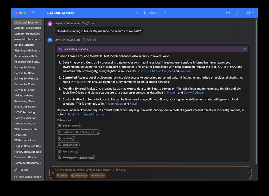Copy the user message with copy icon
The width and height of the screenshot is (269, 196).
coord(88,24)
